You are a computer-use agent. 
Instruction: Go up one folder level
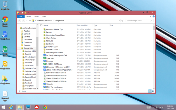30,21
